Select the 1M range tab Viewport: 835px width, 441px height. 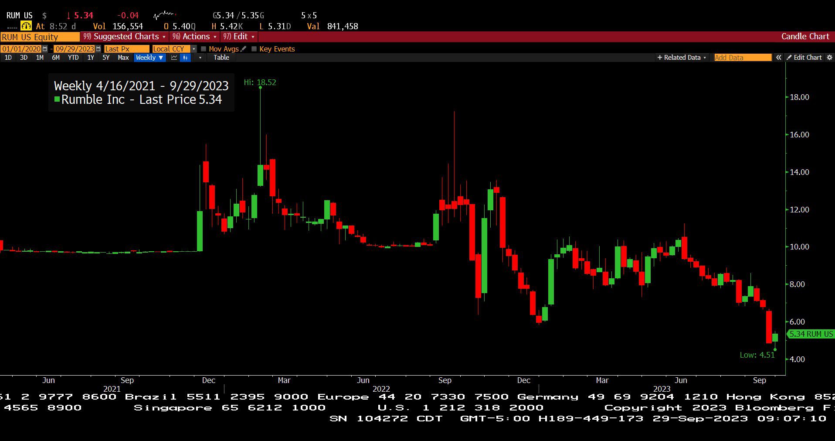click(40, 58)
